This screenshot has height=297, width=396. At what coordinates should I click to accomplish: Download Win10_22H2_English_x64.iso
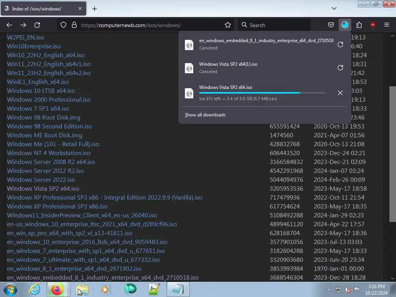(46, 55)
